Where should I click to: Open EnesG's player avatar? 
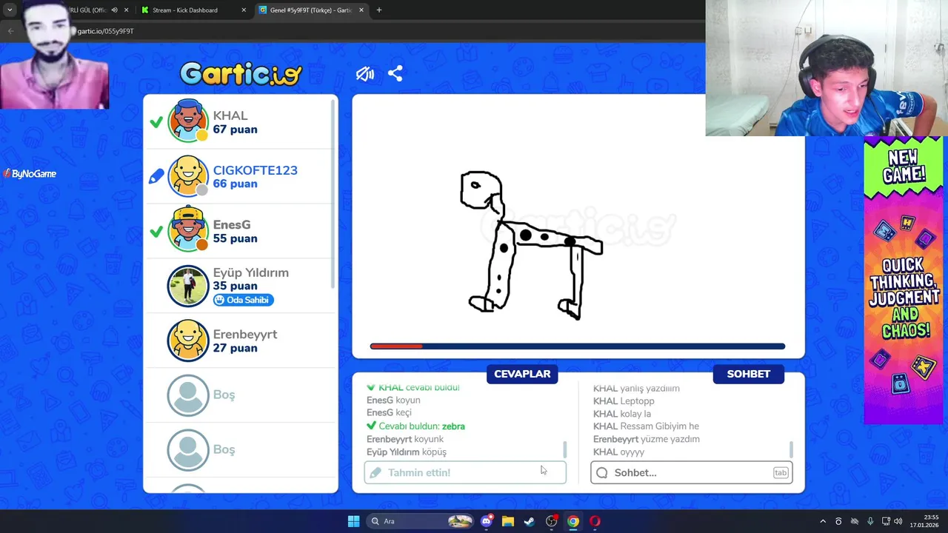[x=188, y=230]
